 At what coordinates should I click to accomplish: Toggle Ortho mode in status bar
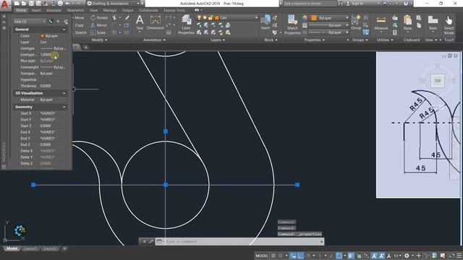[301, 256]
